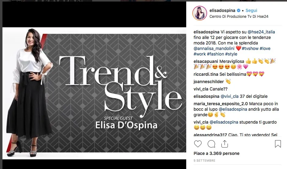Open the riccardi.tina commenter profile
Viewport: 287px width, 169px height.
[x=206, y=74]
